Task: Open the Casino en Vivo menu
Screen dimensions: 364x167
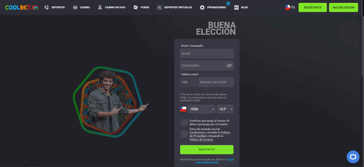Action: (x=115, y=7)
